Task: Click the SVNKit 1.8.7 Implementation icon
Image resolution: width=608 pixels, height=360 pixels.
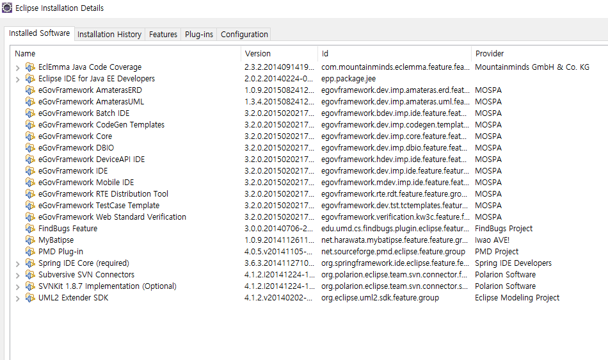Action: click(30, 286)
